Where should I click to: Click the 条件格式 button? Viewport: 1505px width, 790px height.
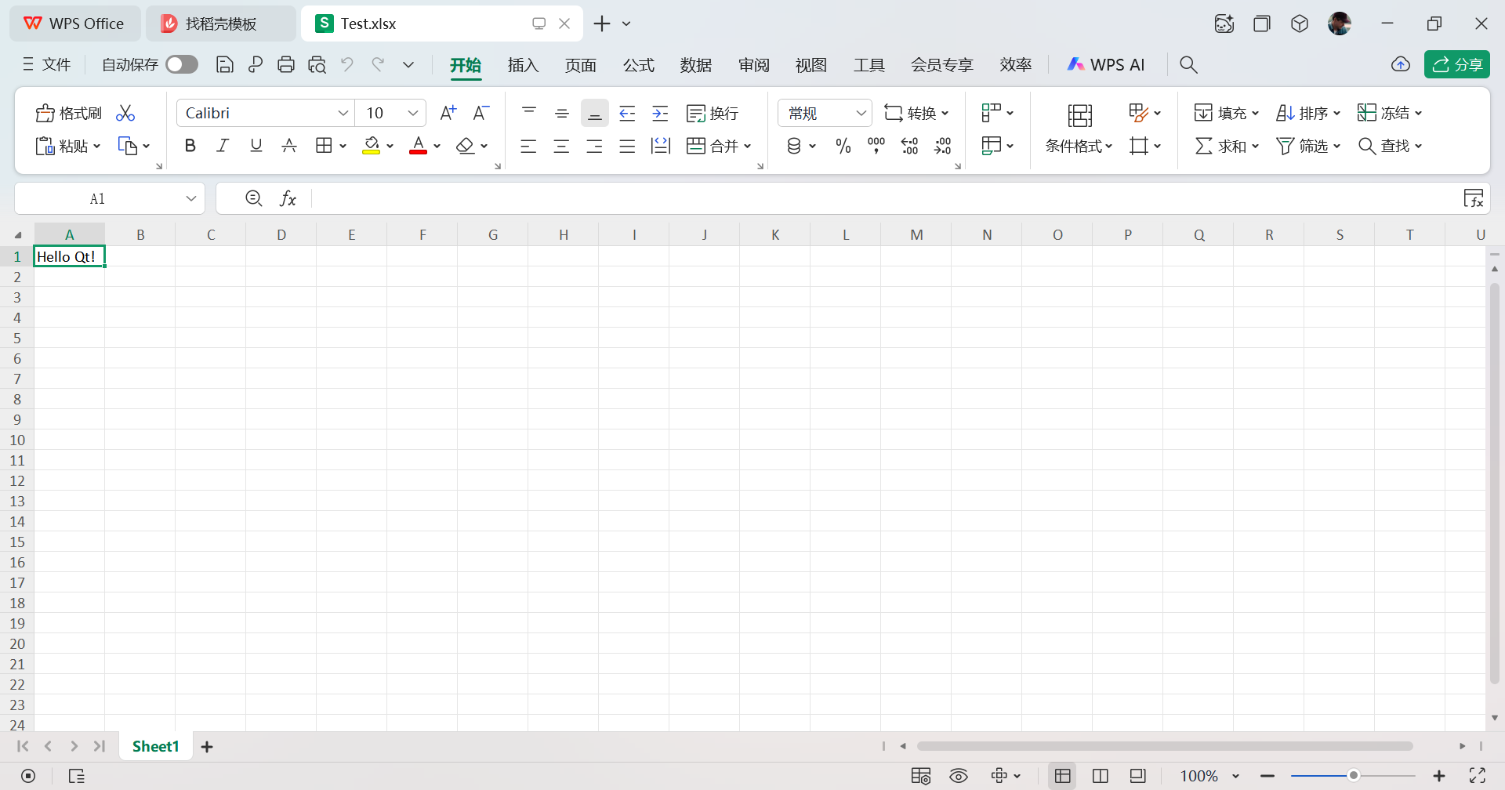[1079, 147]
